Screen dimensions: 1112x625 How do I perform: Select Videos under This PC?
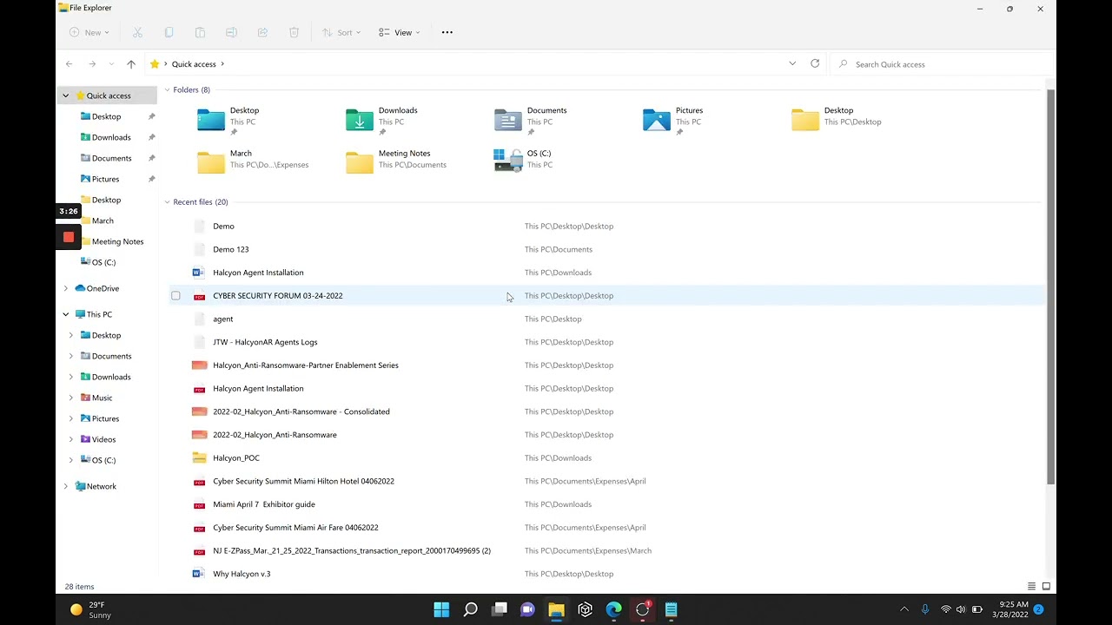[97, 439]
